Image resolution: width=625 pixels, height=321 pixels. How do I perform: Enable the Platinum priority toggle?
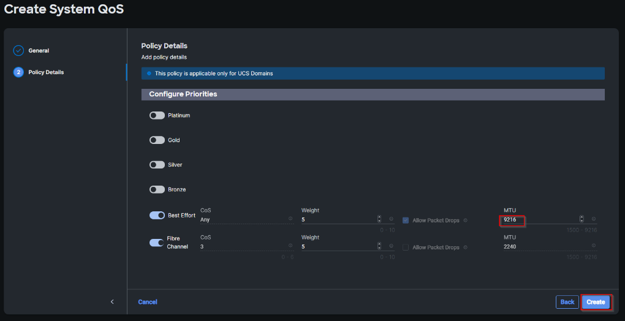click(x=157, y=115)
